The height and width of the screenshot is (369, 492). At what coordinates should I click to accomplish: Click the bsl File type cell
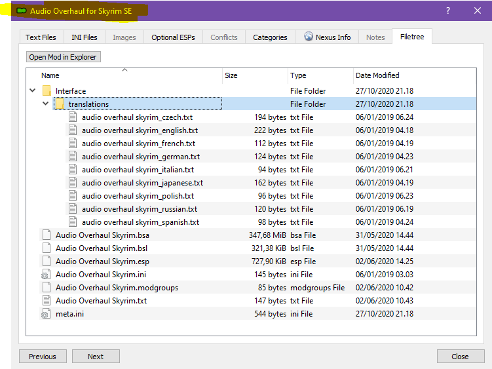click(302, 248)
